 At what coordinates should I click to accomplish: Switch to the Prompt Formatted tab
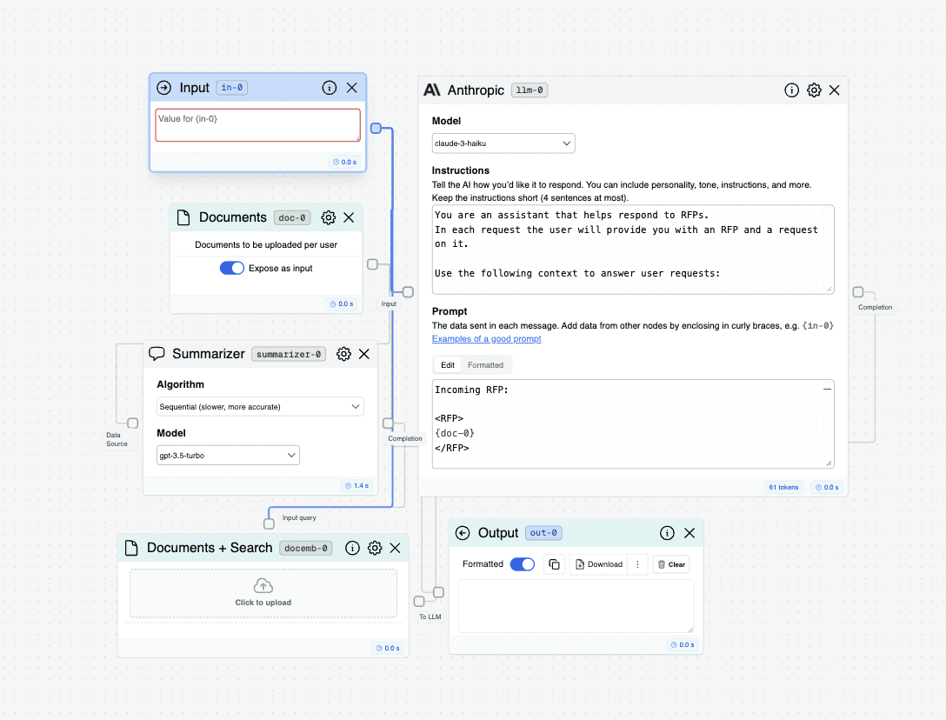tap(486, 365)
